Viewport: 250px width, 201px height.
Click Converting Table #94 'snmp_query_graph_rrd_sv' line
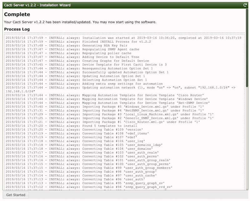pyautogui.click(x=89, y=188)
